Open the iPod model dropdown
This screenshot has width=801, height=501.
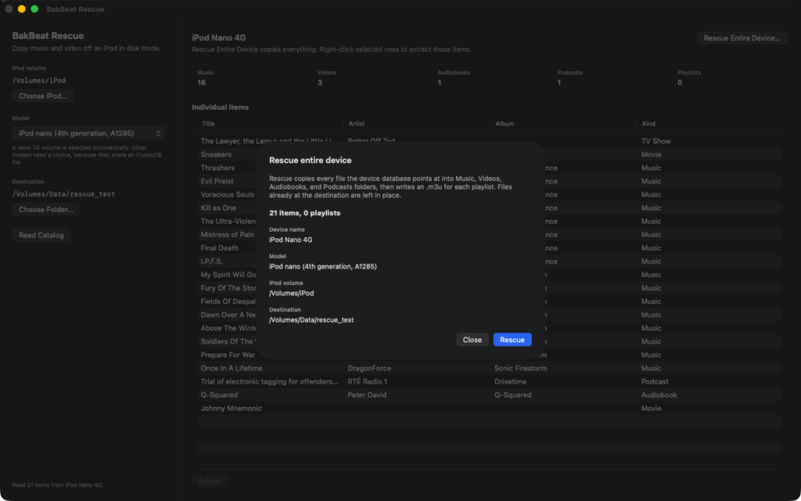point(89,133)
